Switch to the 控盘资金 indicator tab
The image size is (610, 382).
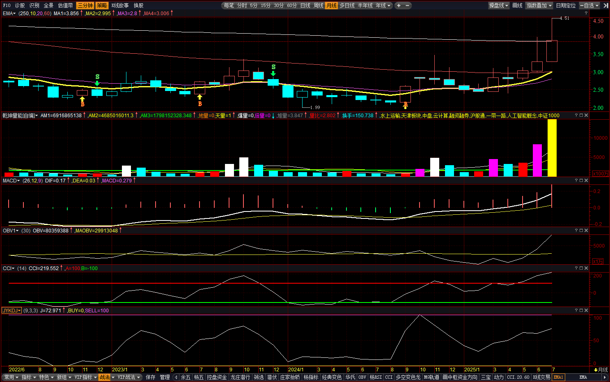(217, 377)
